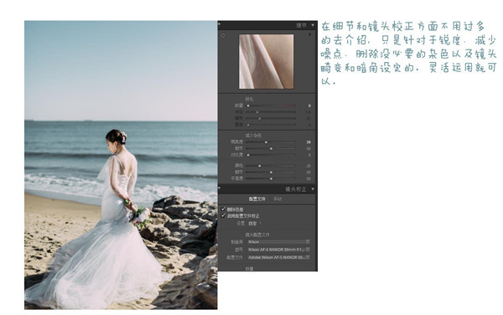
Task: Click the 减少杂色 (Noise Reduction) section label
Action: pos(253,136)
